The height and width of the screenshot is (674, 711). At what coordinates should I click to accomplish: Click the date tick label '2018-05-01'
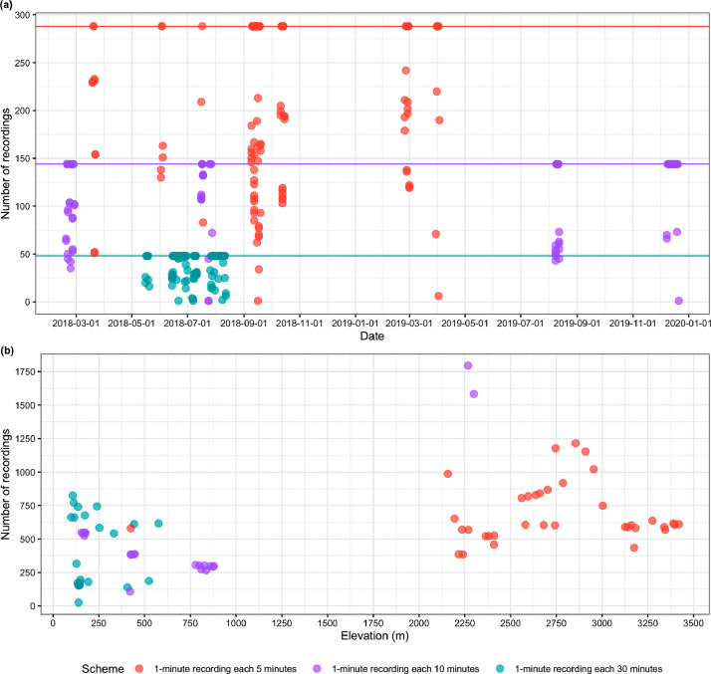[131, 324]
